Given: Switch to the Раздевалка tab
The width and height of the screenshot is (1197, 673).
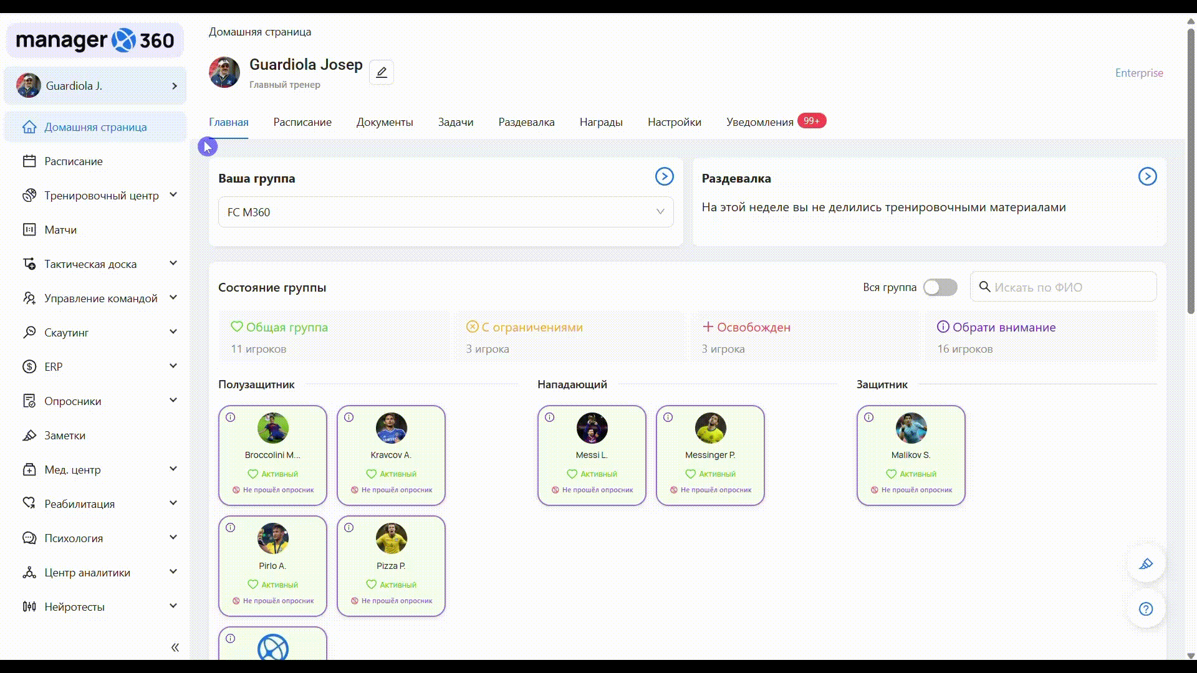Looking at the screenshot, I should click(x=526, y=122).
